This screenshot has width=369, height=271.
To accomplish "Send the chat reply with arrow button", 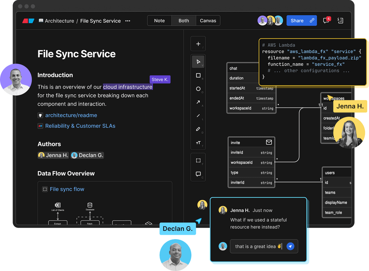I will click(290, 246).
